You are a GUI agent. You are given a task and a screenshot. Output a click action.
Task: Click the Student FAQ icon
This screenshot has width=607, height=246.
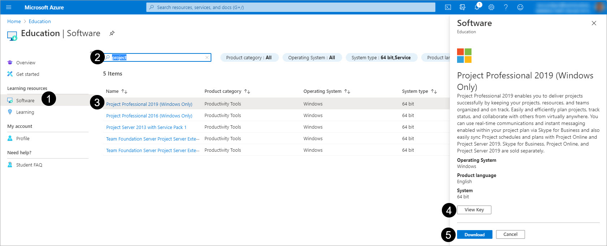point(10,165)
